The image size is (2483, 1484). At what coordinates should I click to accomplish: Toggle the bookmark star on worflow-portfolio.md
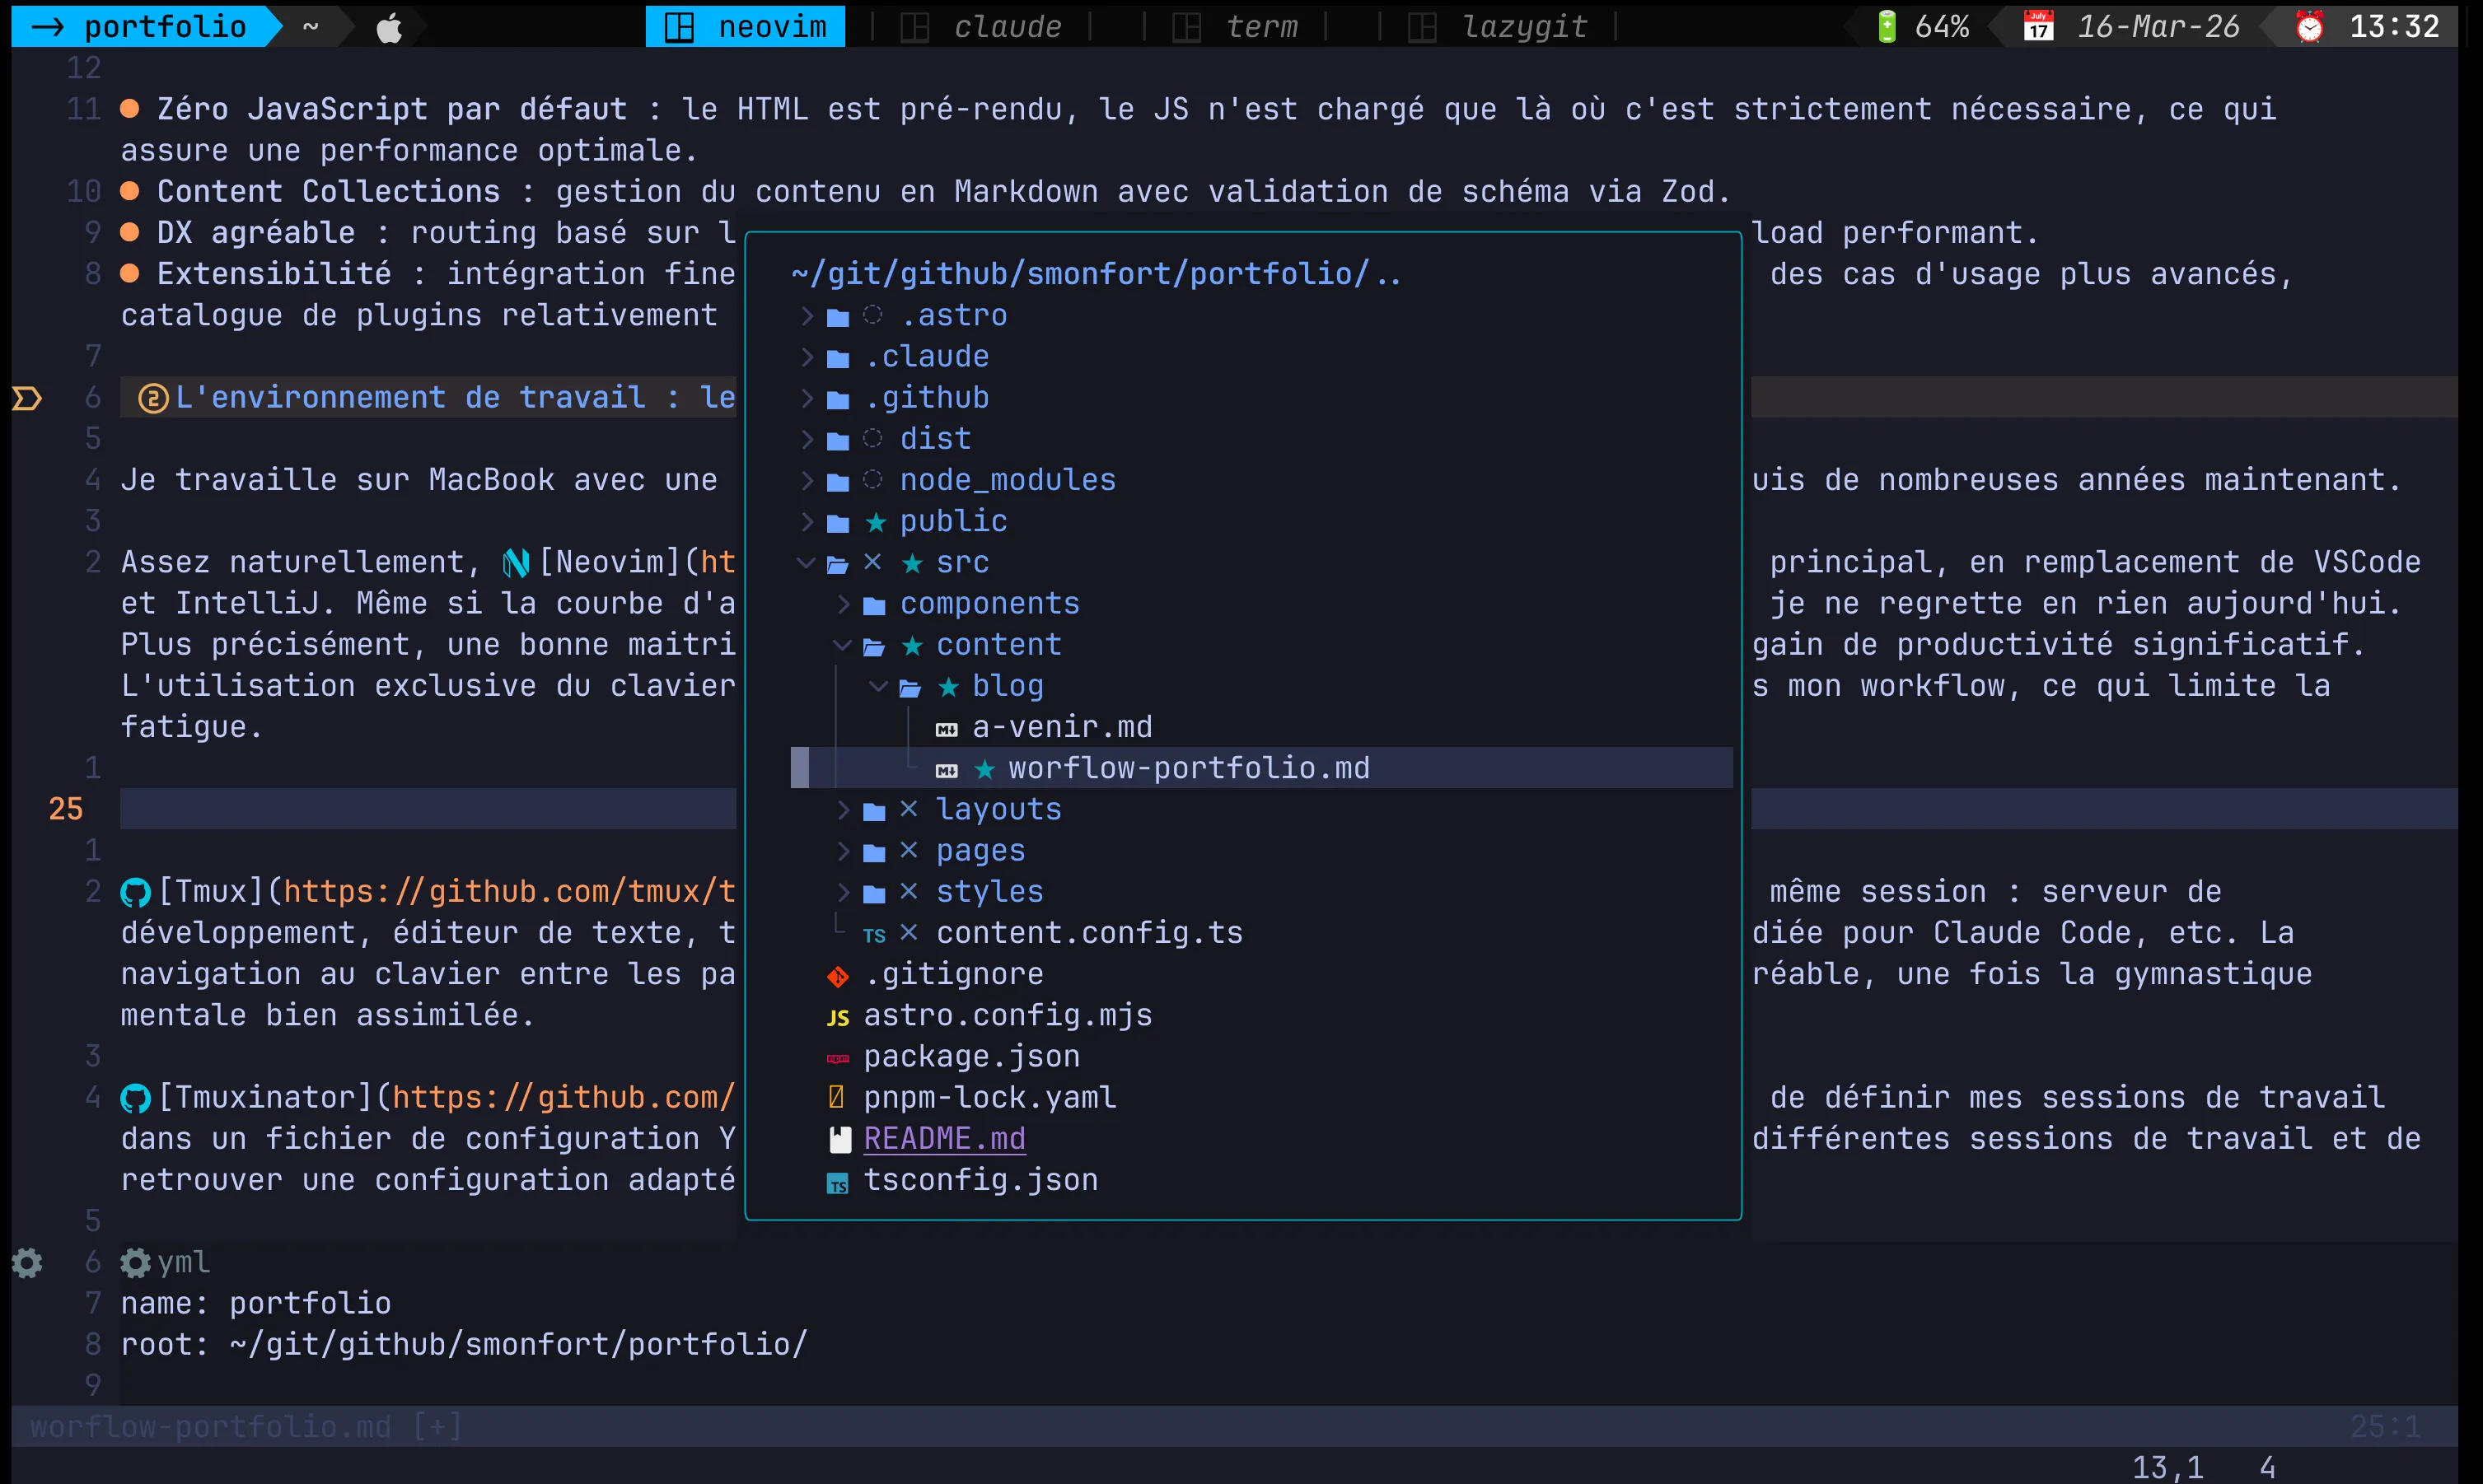tap(985, 768)
